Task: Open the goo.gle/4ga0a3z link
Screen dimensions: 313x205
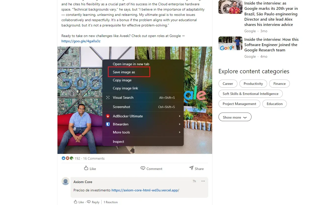Action: (81, 41)
